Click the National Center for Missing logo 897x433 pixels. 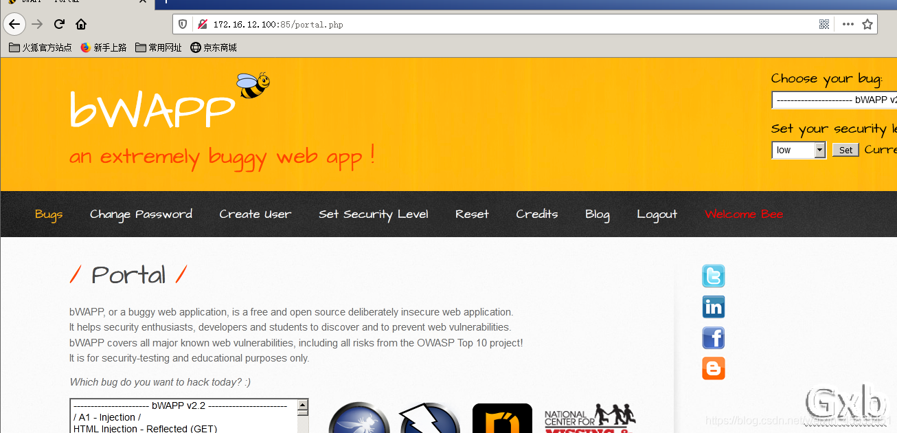point(590,418)
